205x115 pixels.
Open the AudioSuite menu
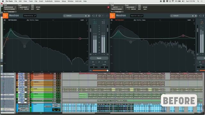coord(49,1)
